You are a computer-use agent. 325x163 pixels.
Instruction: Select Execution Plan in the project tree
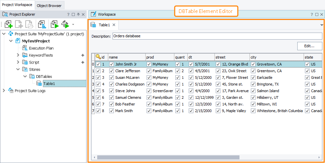pos(41,48)
